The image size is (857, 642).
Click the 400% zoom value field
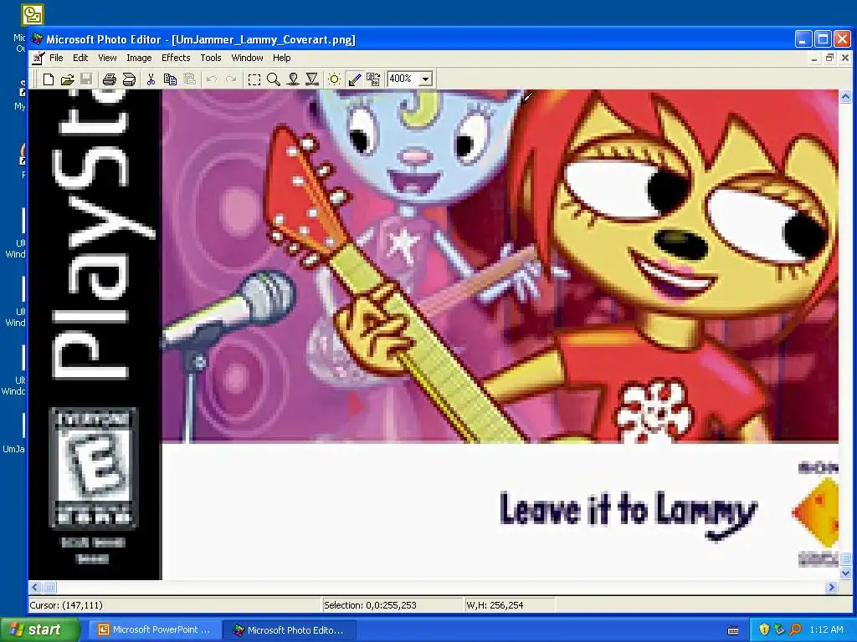(403, 79)
